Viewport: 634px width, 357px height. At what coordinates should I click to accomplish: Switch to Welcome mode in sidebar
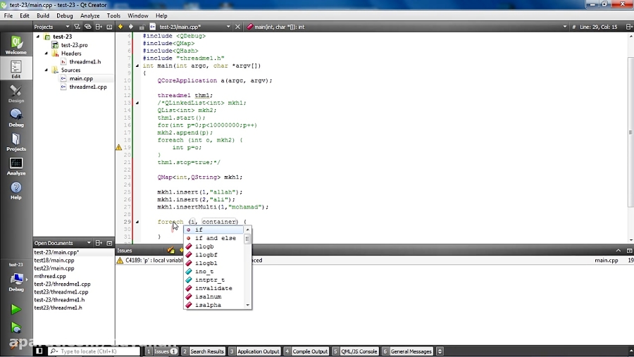click(x=15, y=44)
